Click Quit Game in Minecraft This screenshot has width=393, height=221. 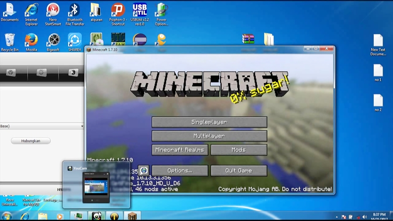(x=238, y=171)
